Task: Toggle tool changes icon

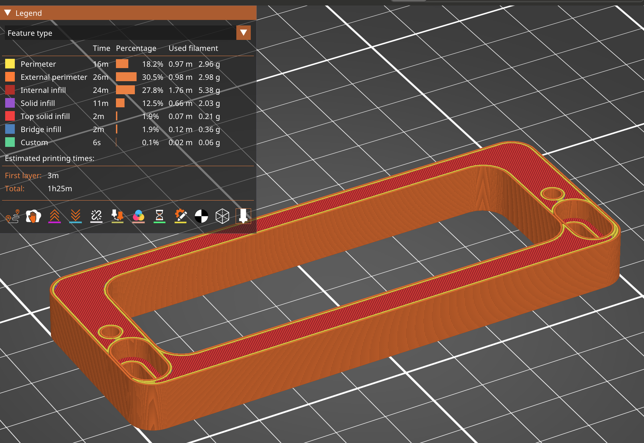Action: coord(117,216)
